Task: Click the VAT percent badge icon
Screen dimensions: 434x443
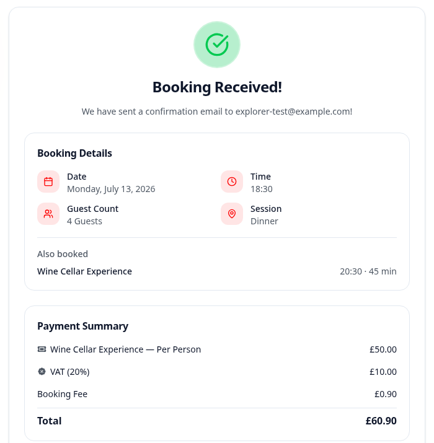Action: tap(42, 372)
